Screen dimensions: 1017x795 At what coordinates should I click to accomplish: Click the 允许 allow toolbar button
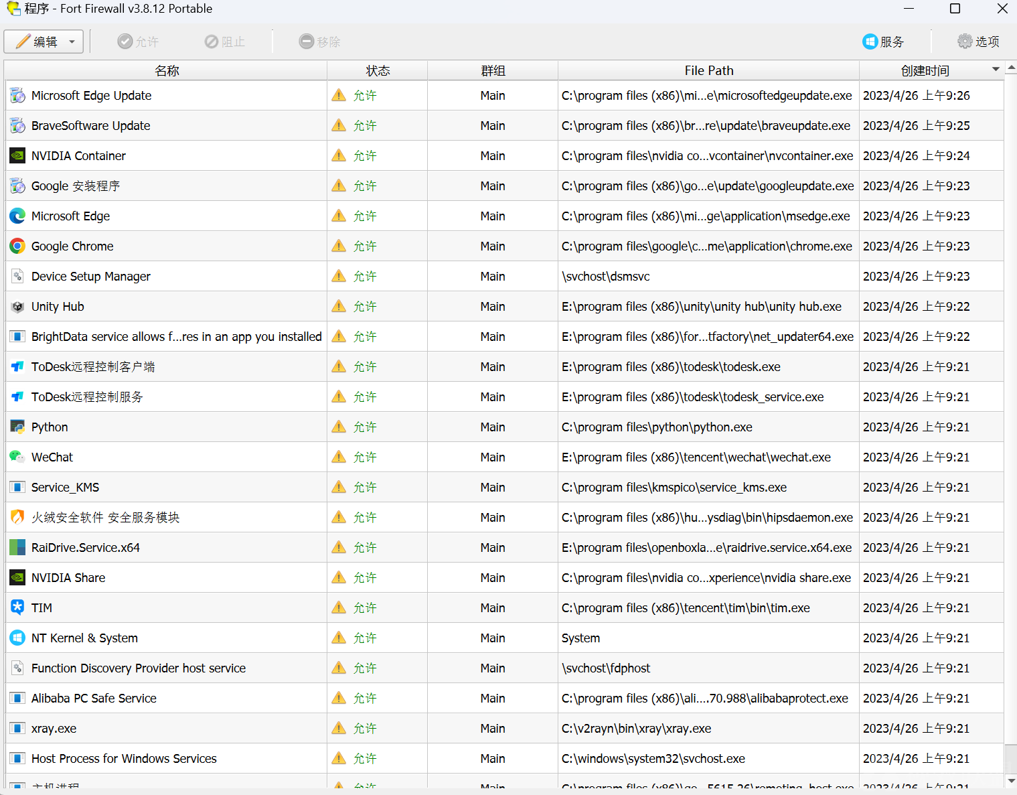[x=138, y=42]
